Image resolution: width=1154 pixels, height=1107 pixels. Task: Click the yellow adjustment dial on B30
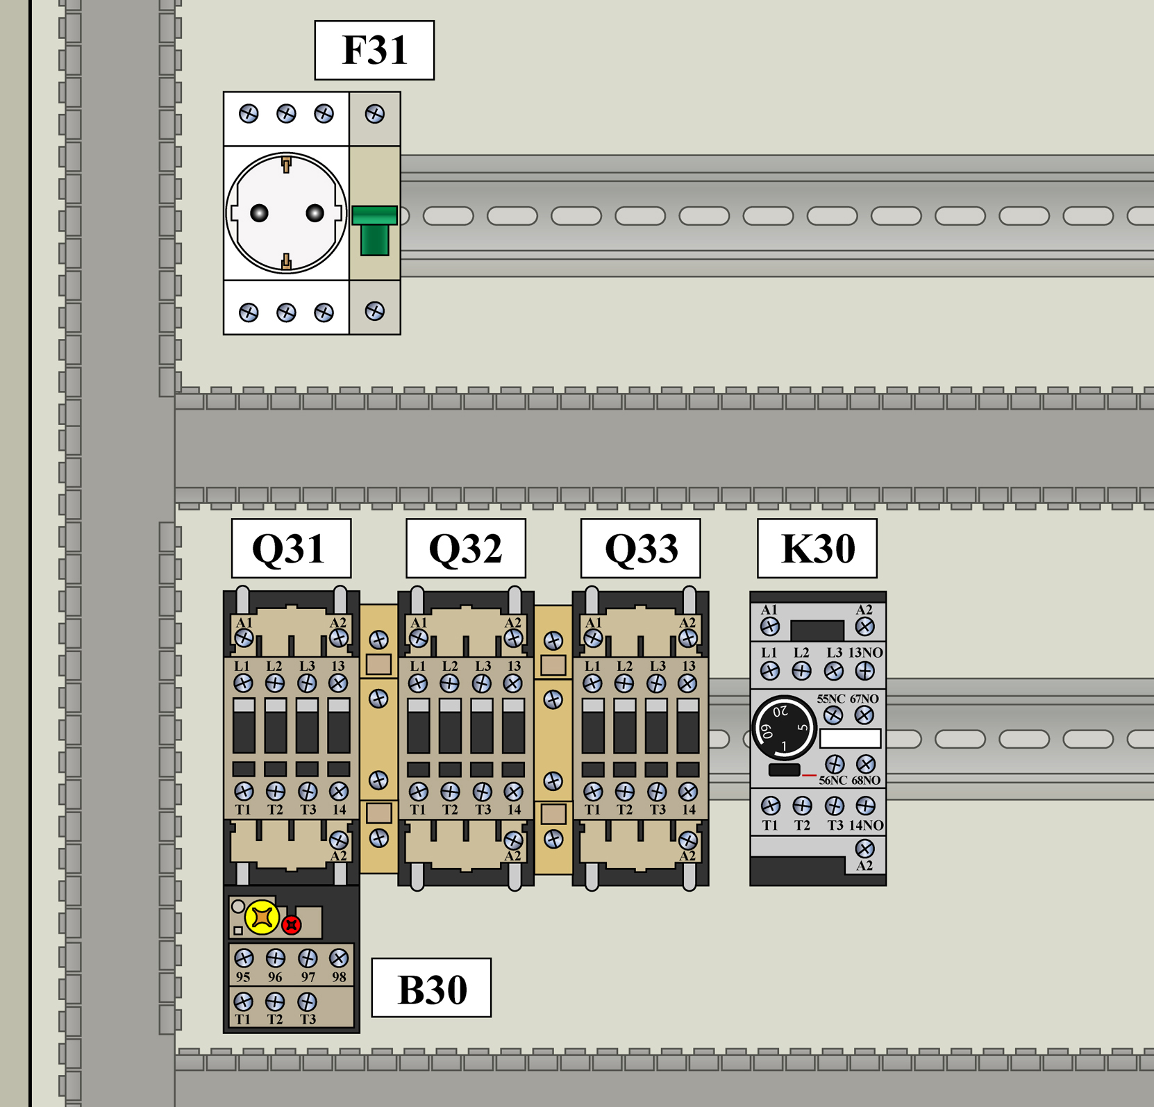click(x=262, y=917)
